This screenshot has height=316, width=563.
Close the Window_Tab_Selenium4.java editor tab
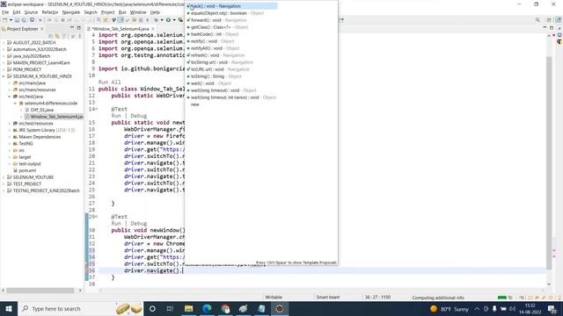[153, 29]
